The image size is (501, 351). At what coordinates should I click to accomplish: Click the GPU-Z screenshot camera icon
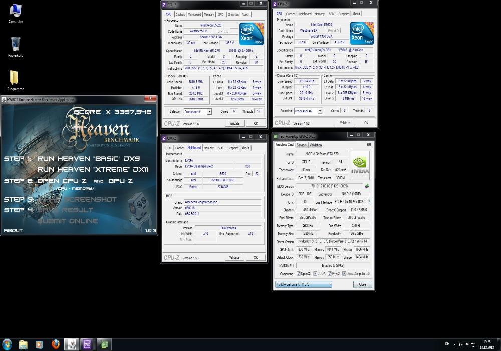click(x=369, y=145)
